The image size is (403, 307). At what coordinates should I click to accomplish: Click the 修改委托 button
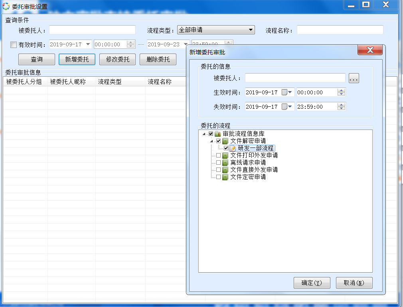(117, 60)
